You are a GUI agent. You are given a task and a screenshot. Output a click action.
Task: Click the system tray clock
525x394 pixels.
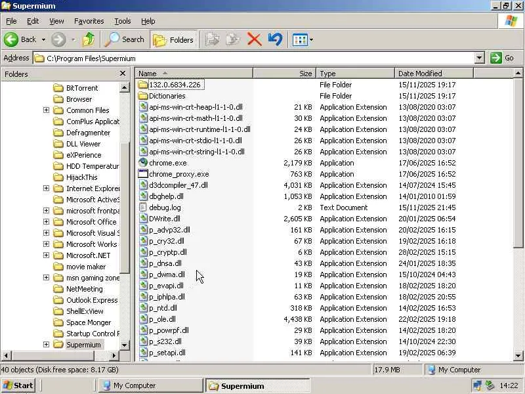(509, 385)
